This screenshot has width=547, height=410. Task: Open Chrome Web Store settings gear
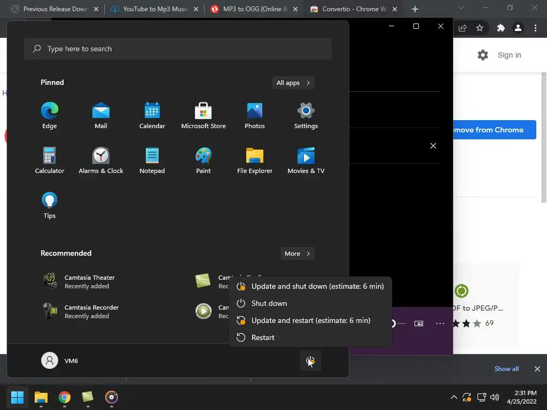483,55
